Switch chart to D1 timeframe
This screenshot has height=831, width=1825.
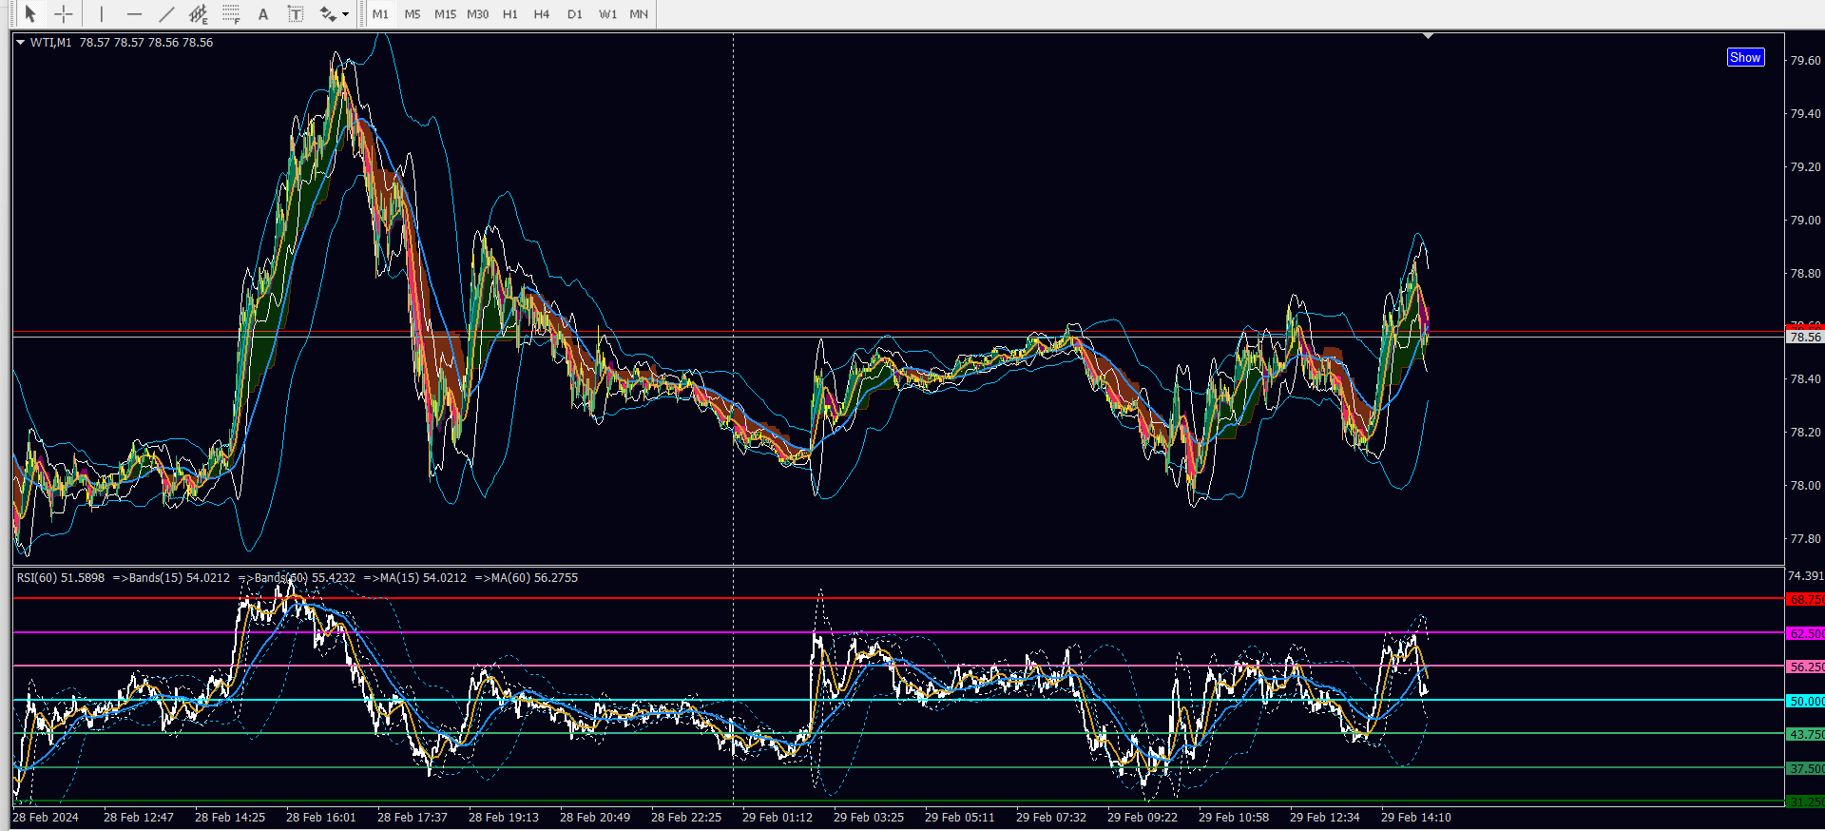tap(574, 14)
